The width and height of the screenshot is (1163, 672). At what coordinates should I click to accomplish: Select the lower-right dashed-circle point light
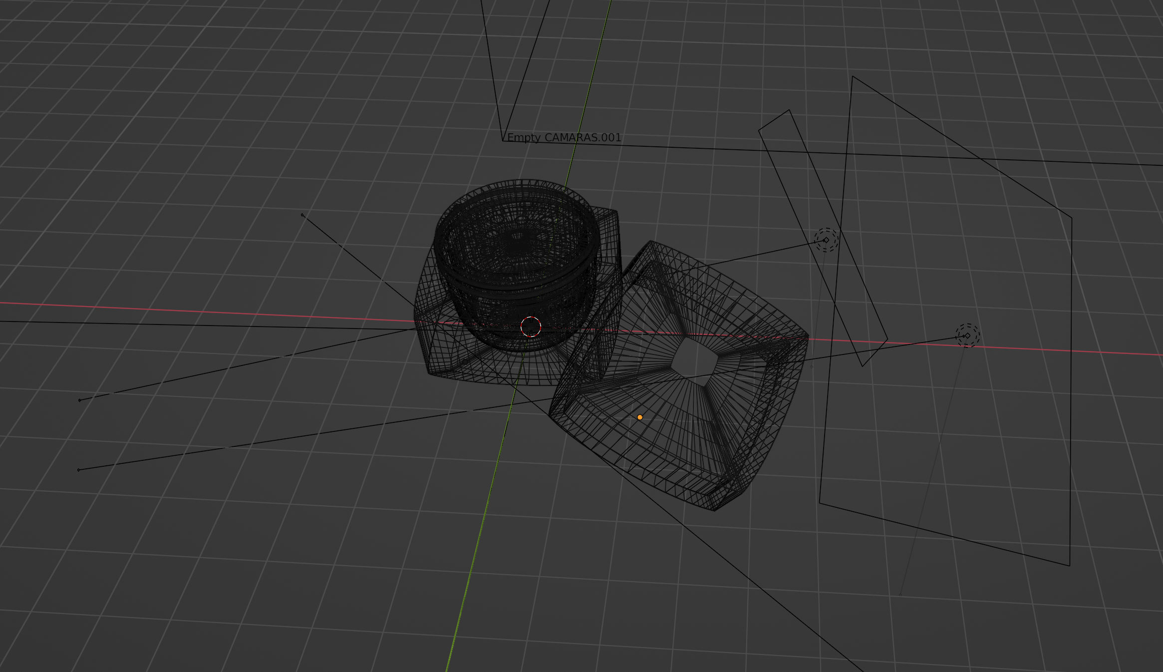coord(967,336)
